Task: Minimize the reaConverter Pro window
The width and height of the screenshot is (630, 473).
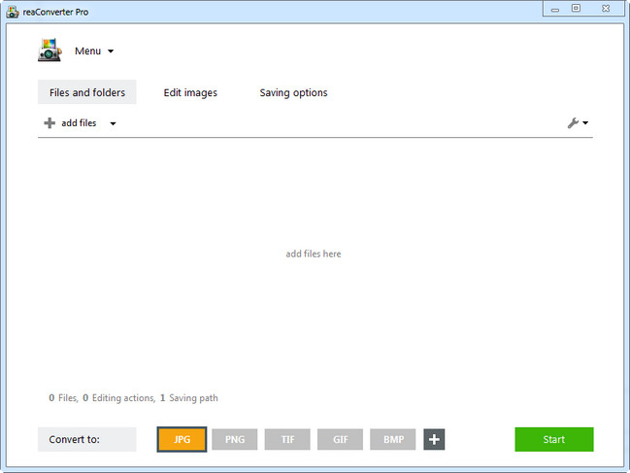Action: coord(555,9)
